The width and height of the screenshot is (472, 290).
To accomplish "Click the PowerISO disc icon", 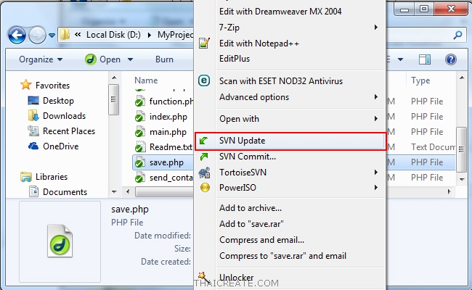I will click(205, 188).
